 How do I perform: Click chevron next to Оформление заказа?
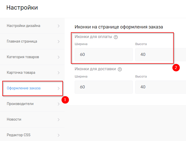click(59, 88)
